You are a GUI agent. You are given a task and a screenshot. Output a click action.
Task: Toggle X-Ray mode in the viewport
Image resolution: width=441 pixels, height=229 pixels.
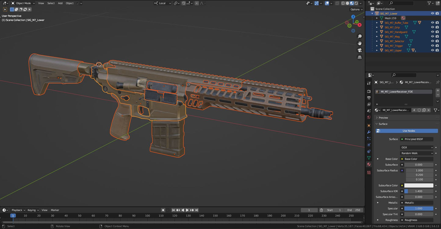[x=337, y=3]
